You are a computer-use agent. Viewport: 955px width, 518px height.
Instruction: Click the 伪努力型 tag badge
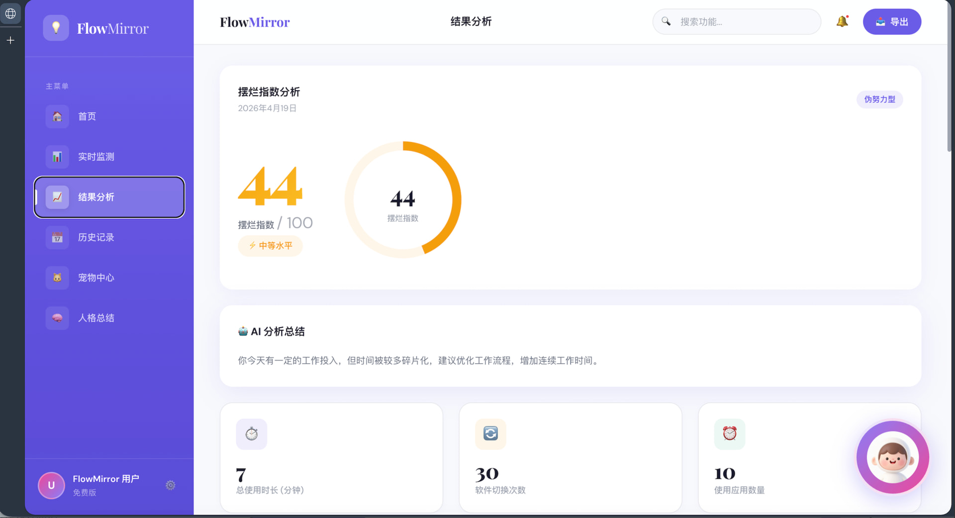[879, 100]
